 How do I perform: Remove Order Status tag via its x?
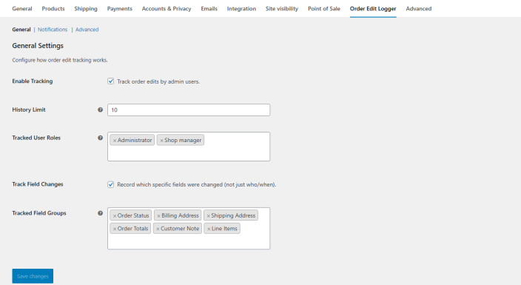[x=115, y=216]
